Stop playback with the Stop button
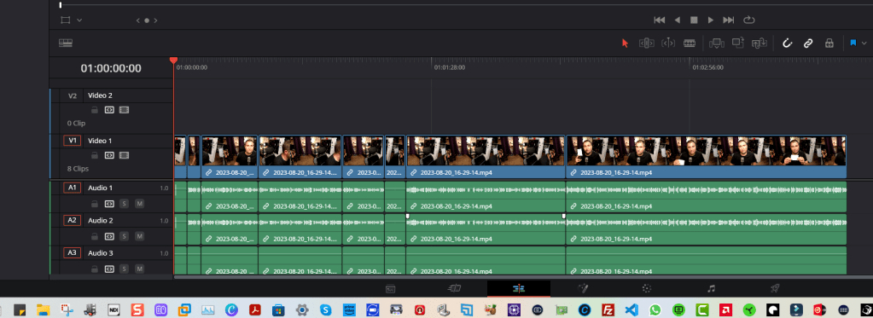This screenshot has width=873, height=318. [x=694, y=20]
